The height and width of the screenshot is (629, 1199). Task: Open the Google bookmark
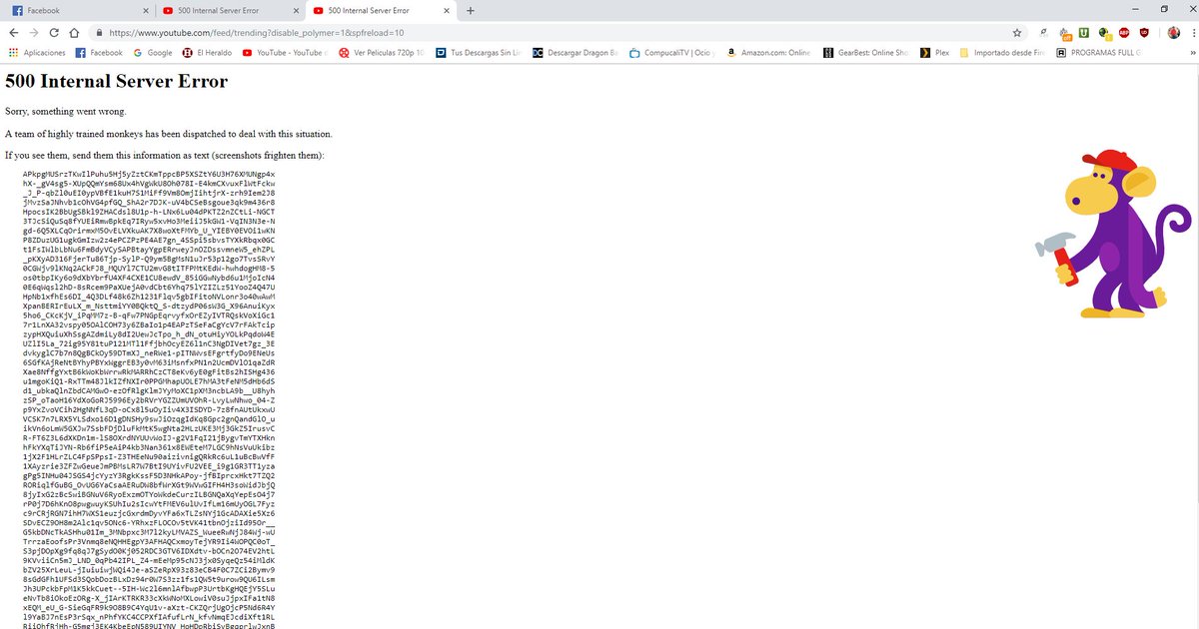point(152,53)
